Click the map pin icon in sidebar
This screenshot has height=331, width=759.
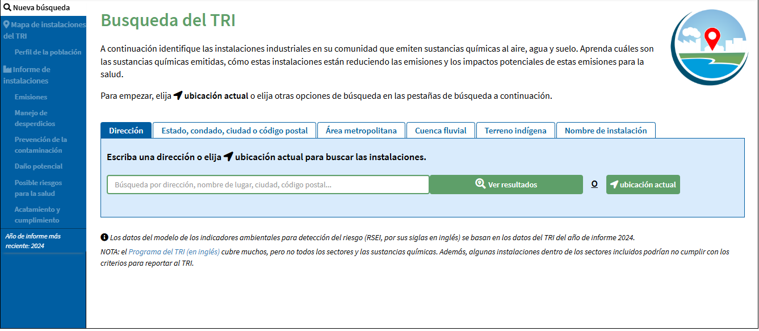(6, 25)
